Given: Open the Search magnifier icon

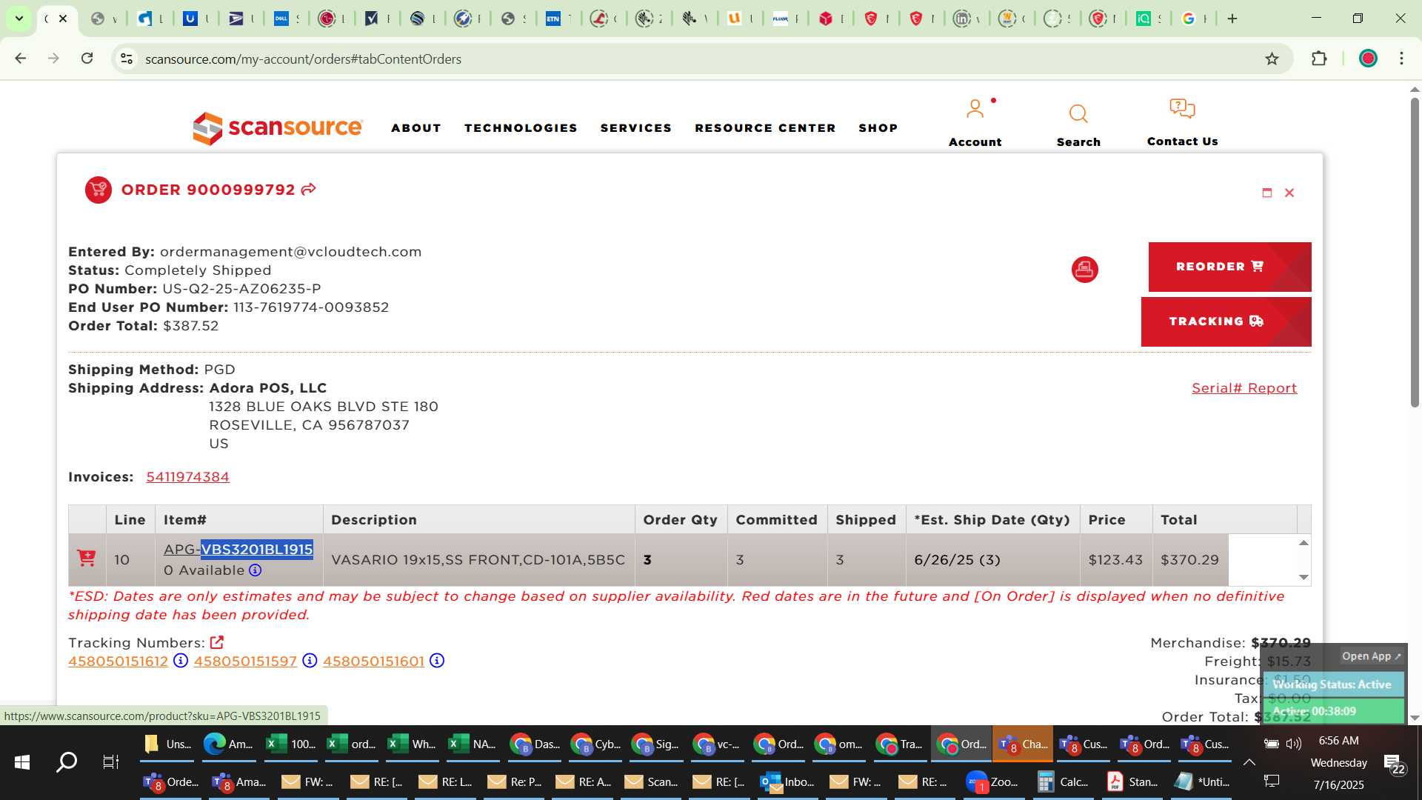Looking at the screenshot, I should point(1078,114).
